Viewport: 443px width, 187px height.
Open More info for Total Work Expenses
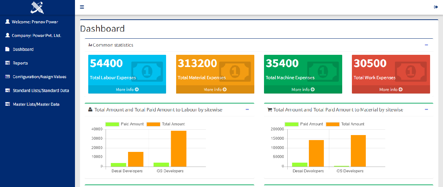point(391,90)
